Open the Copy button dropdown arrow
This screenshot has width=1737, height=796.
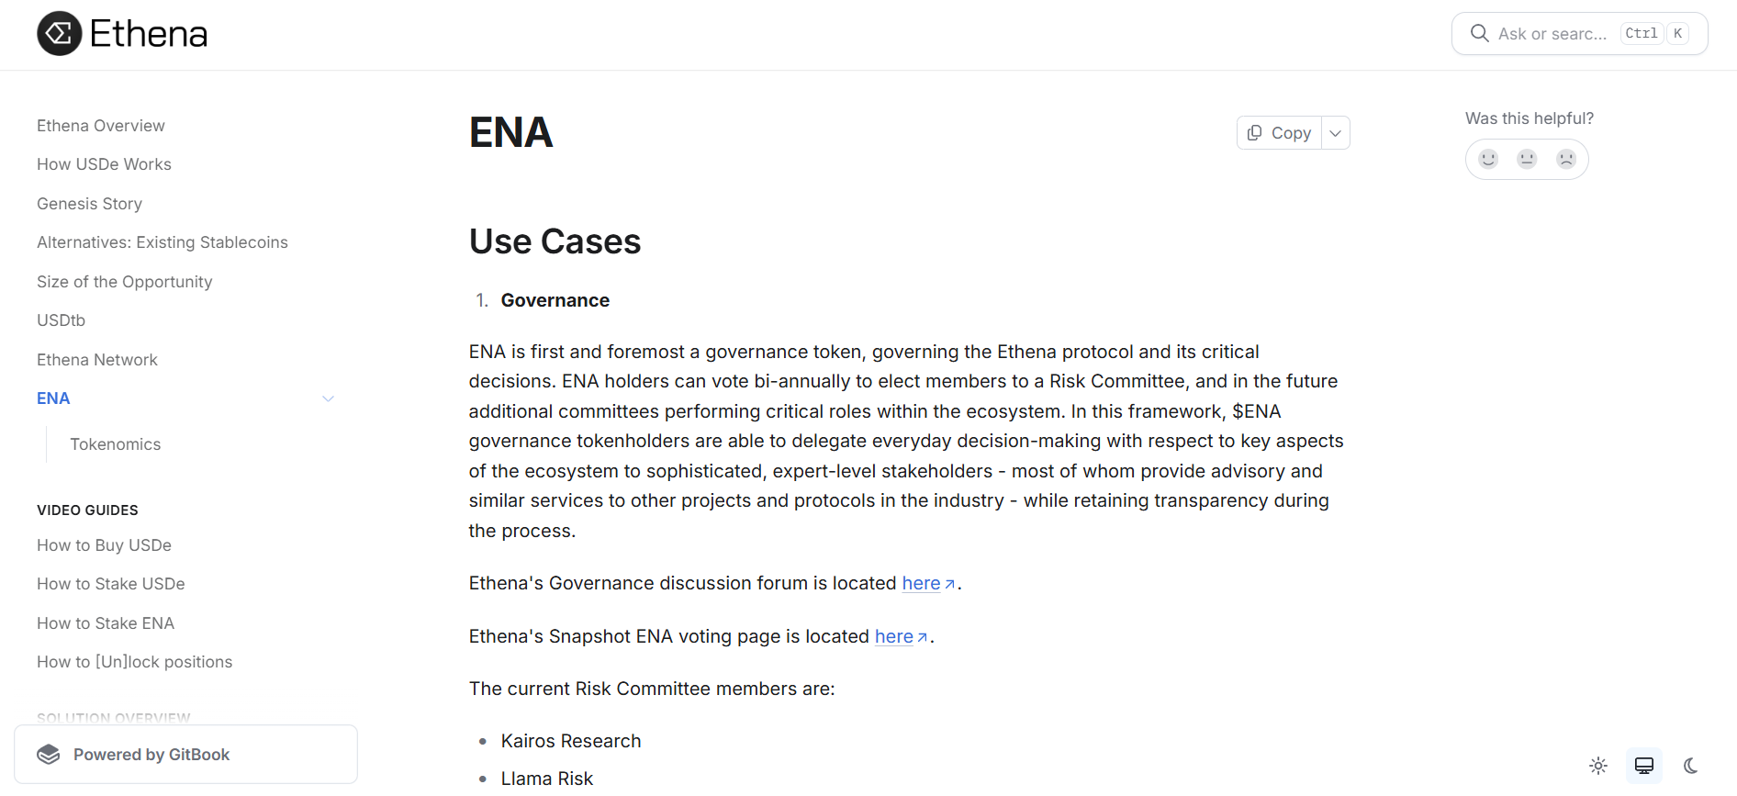click(x=1337, y=132)
